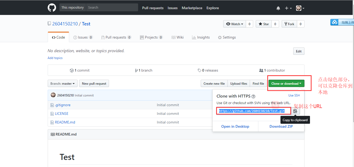This screenshot has height=167, width=354.
Task: View 1 commit history
Action: 80,70
